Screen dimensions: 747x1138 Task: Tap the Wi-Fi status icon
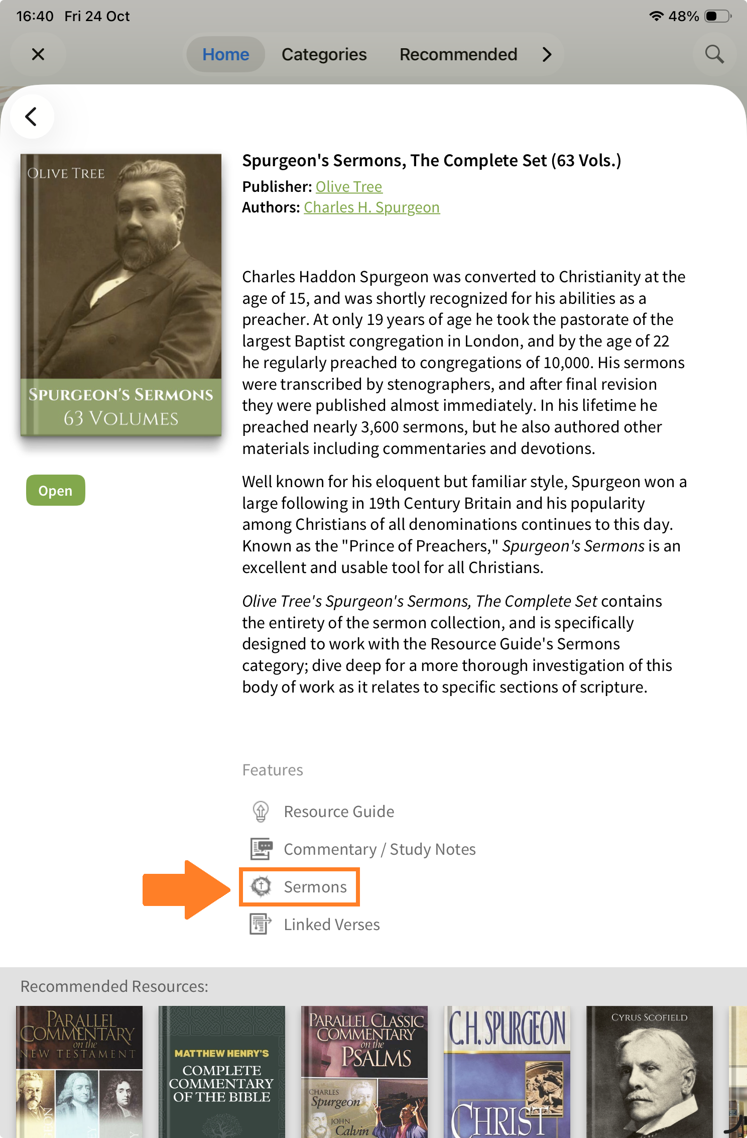coord(656,16)
